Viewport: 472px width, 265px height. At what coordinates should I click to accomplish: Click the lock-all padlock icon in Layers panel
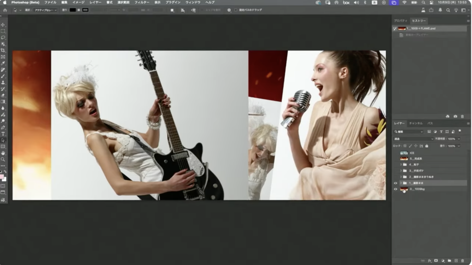pos(426,146)
